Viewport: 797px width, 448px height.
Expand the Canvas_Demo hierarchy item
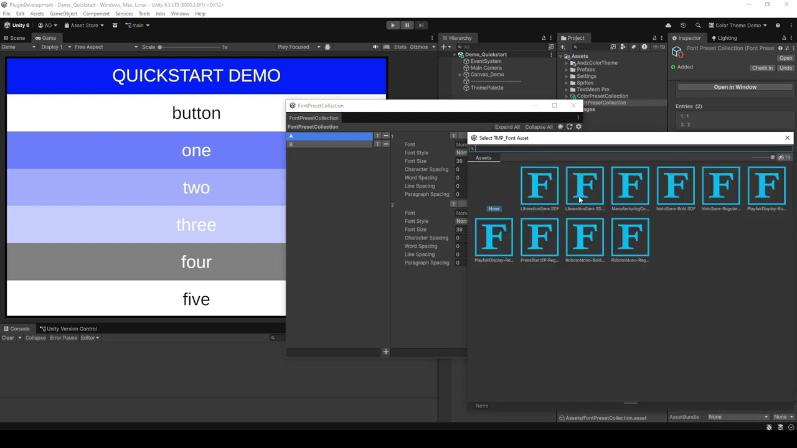[x=460, y=75]
